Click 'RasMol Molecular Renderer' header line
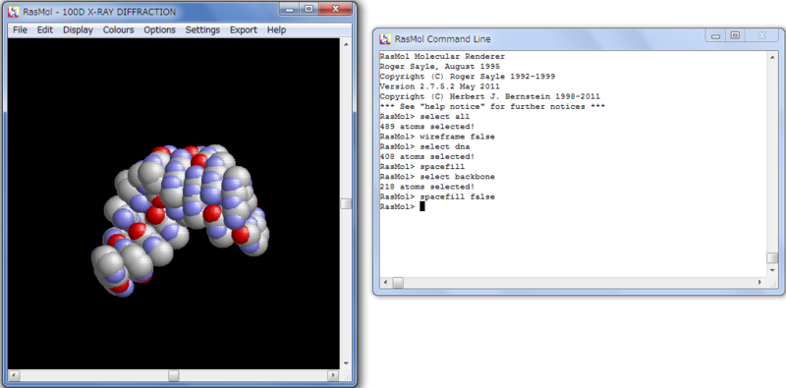The height and width of the screenshot is (388, 786). 442,56
